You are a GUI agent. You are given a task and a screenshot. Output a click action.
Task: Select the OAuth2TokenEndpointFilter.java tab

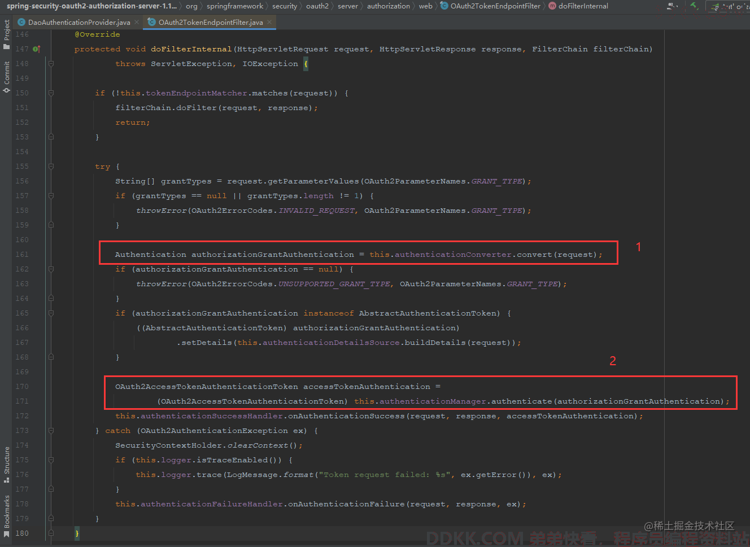[x=211, y=22]
